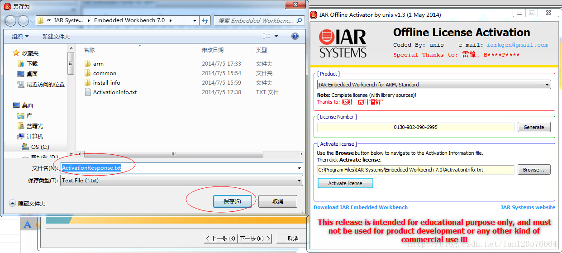Click the IAR Syste... breadcrumb segment

[x=68, y=20]
